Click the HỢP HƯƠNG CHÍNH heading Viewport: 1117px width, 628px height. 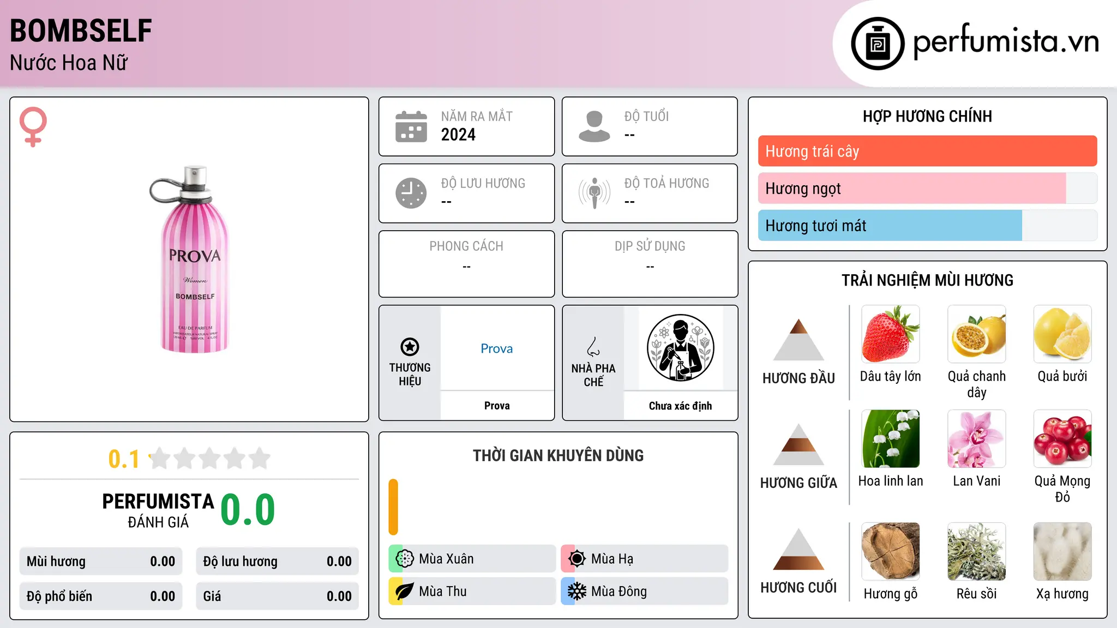click(927, 116)
